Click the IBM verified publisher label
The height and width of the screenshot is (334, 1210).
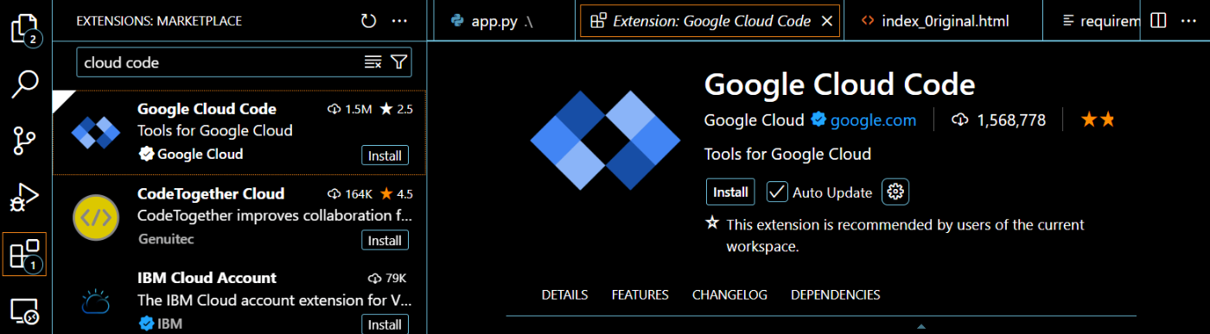tap(160, 324)
